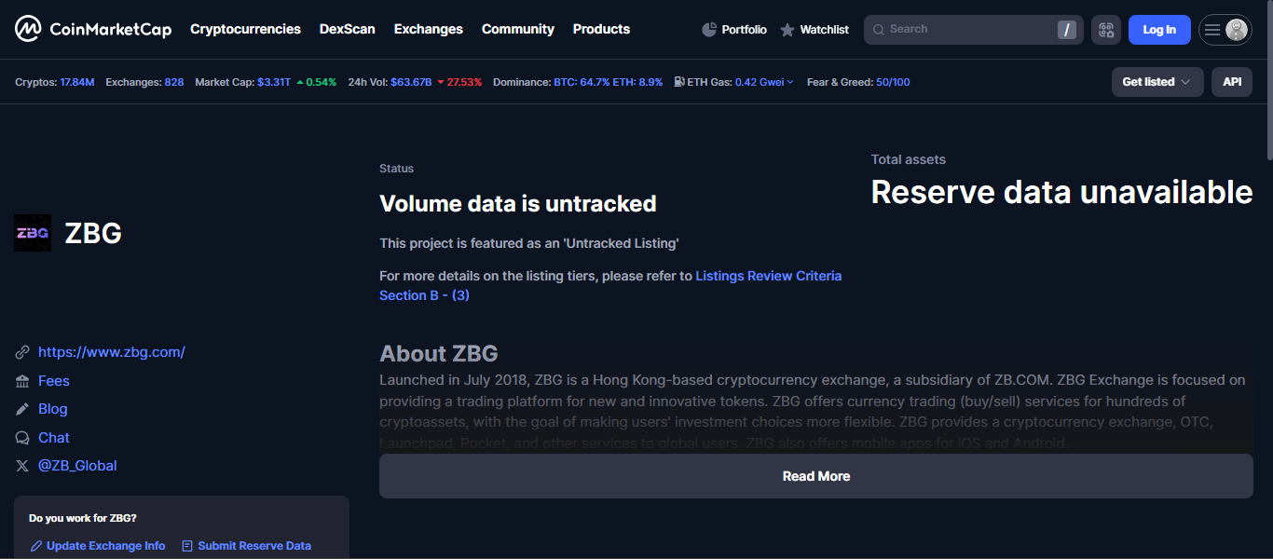
Task: Open Portfolio via pie chart icon
Action: coord(709,30)
